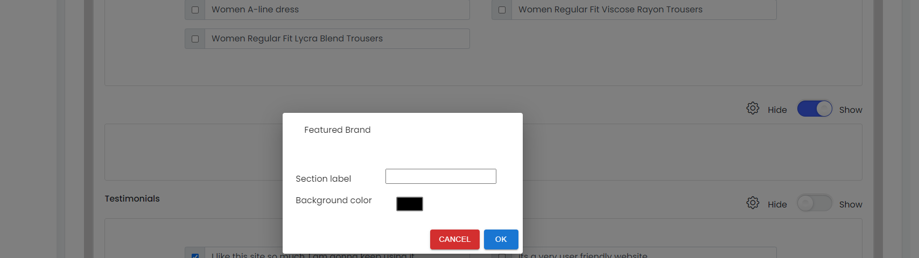Select Women Regular Fit Lycra Blend Trousers checkbox
This screenshot has width=919, height=258.
coord(195,39)
